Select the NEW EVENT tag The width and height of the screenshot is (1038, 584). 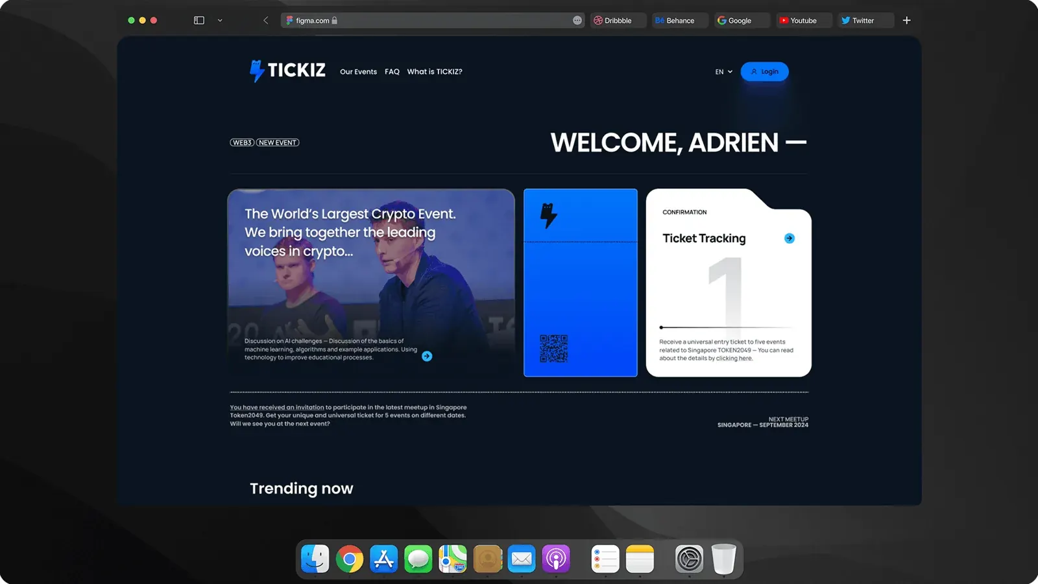click(278, 143)
